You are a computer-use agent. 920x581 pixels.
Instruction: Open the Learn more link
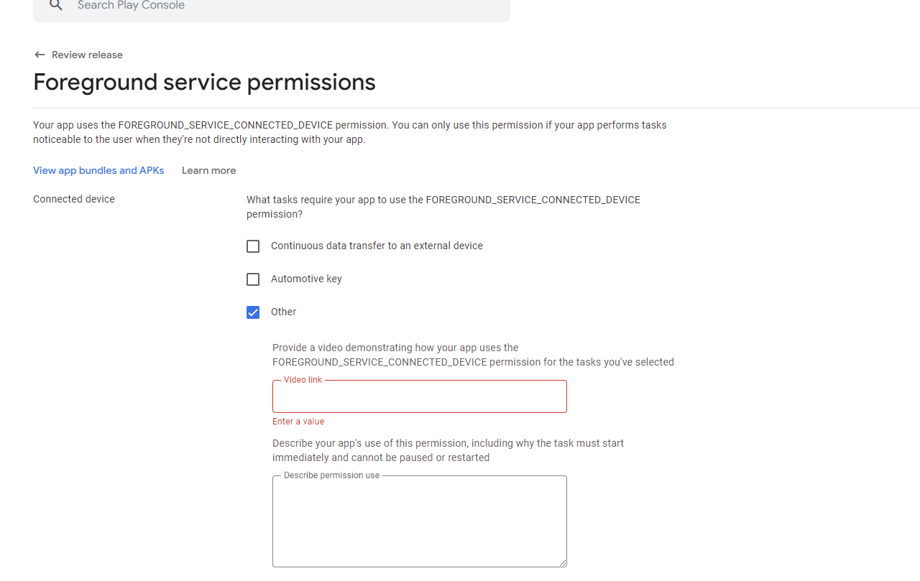pos(208,170)
